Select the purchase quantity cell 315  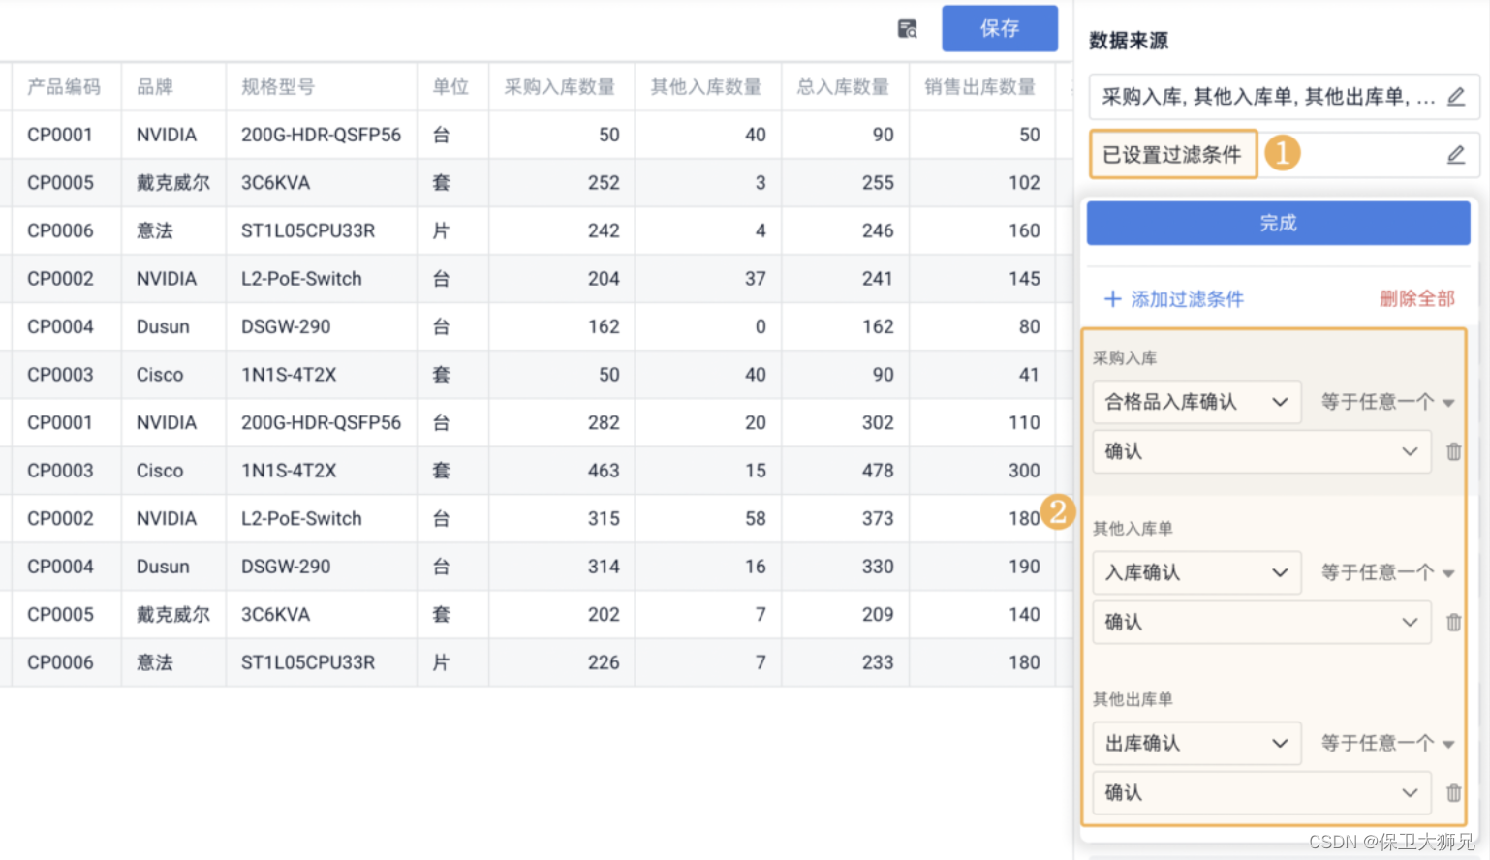(x=562, y=518)
